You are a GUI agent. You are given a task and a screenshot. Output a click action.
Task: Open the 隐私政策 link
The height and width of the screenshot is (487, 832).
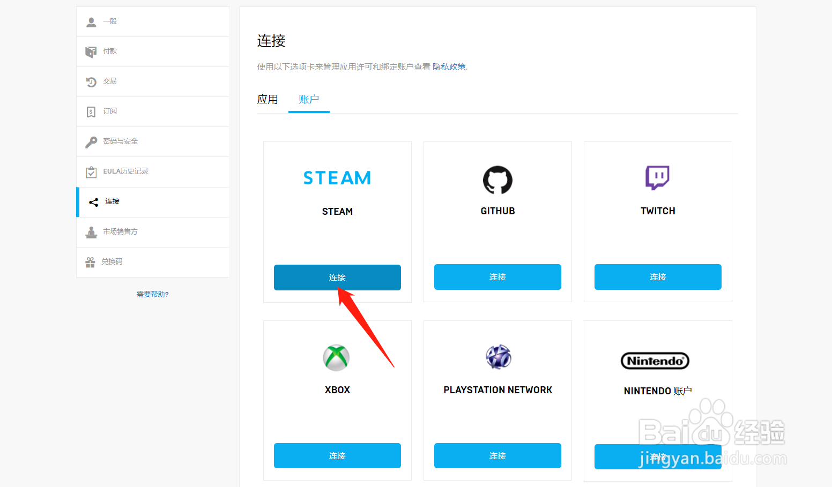[449, 66]
